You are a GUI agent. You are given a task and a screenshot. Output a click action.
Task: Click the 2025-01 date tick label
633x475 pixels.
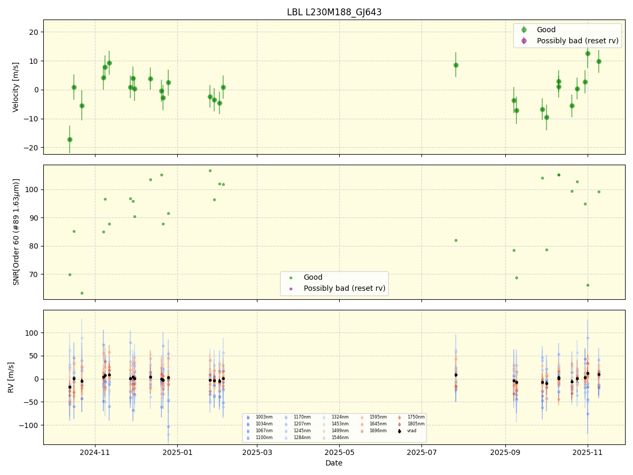(x=177, y=452)
